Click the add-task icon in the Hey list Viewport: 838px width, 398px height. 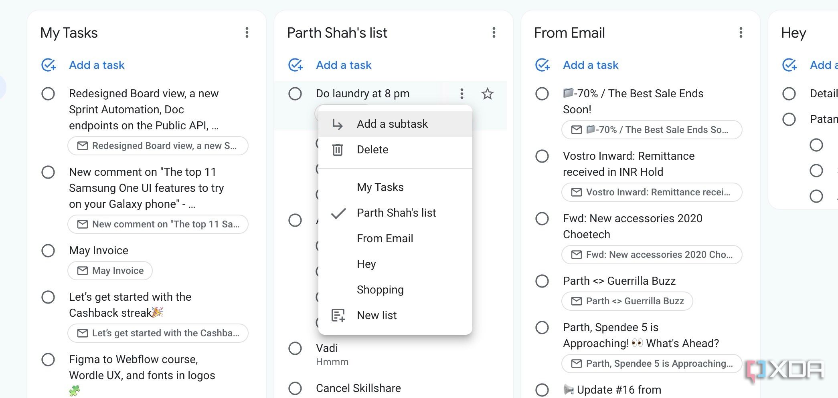click(x=789, y=65)
